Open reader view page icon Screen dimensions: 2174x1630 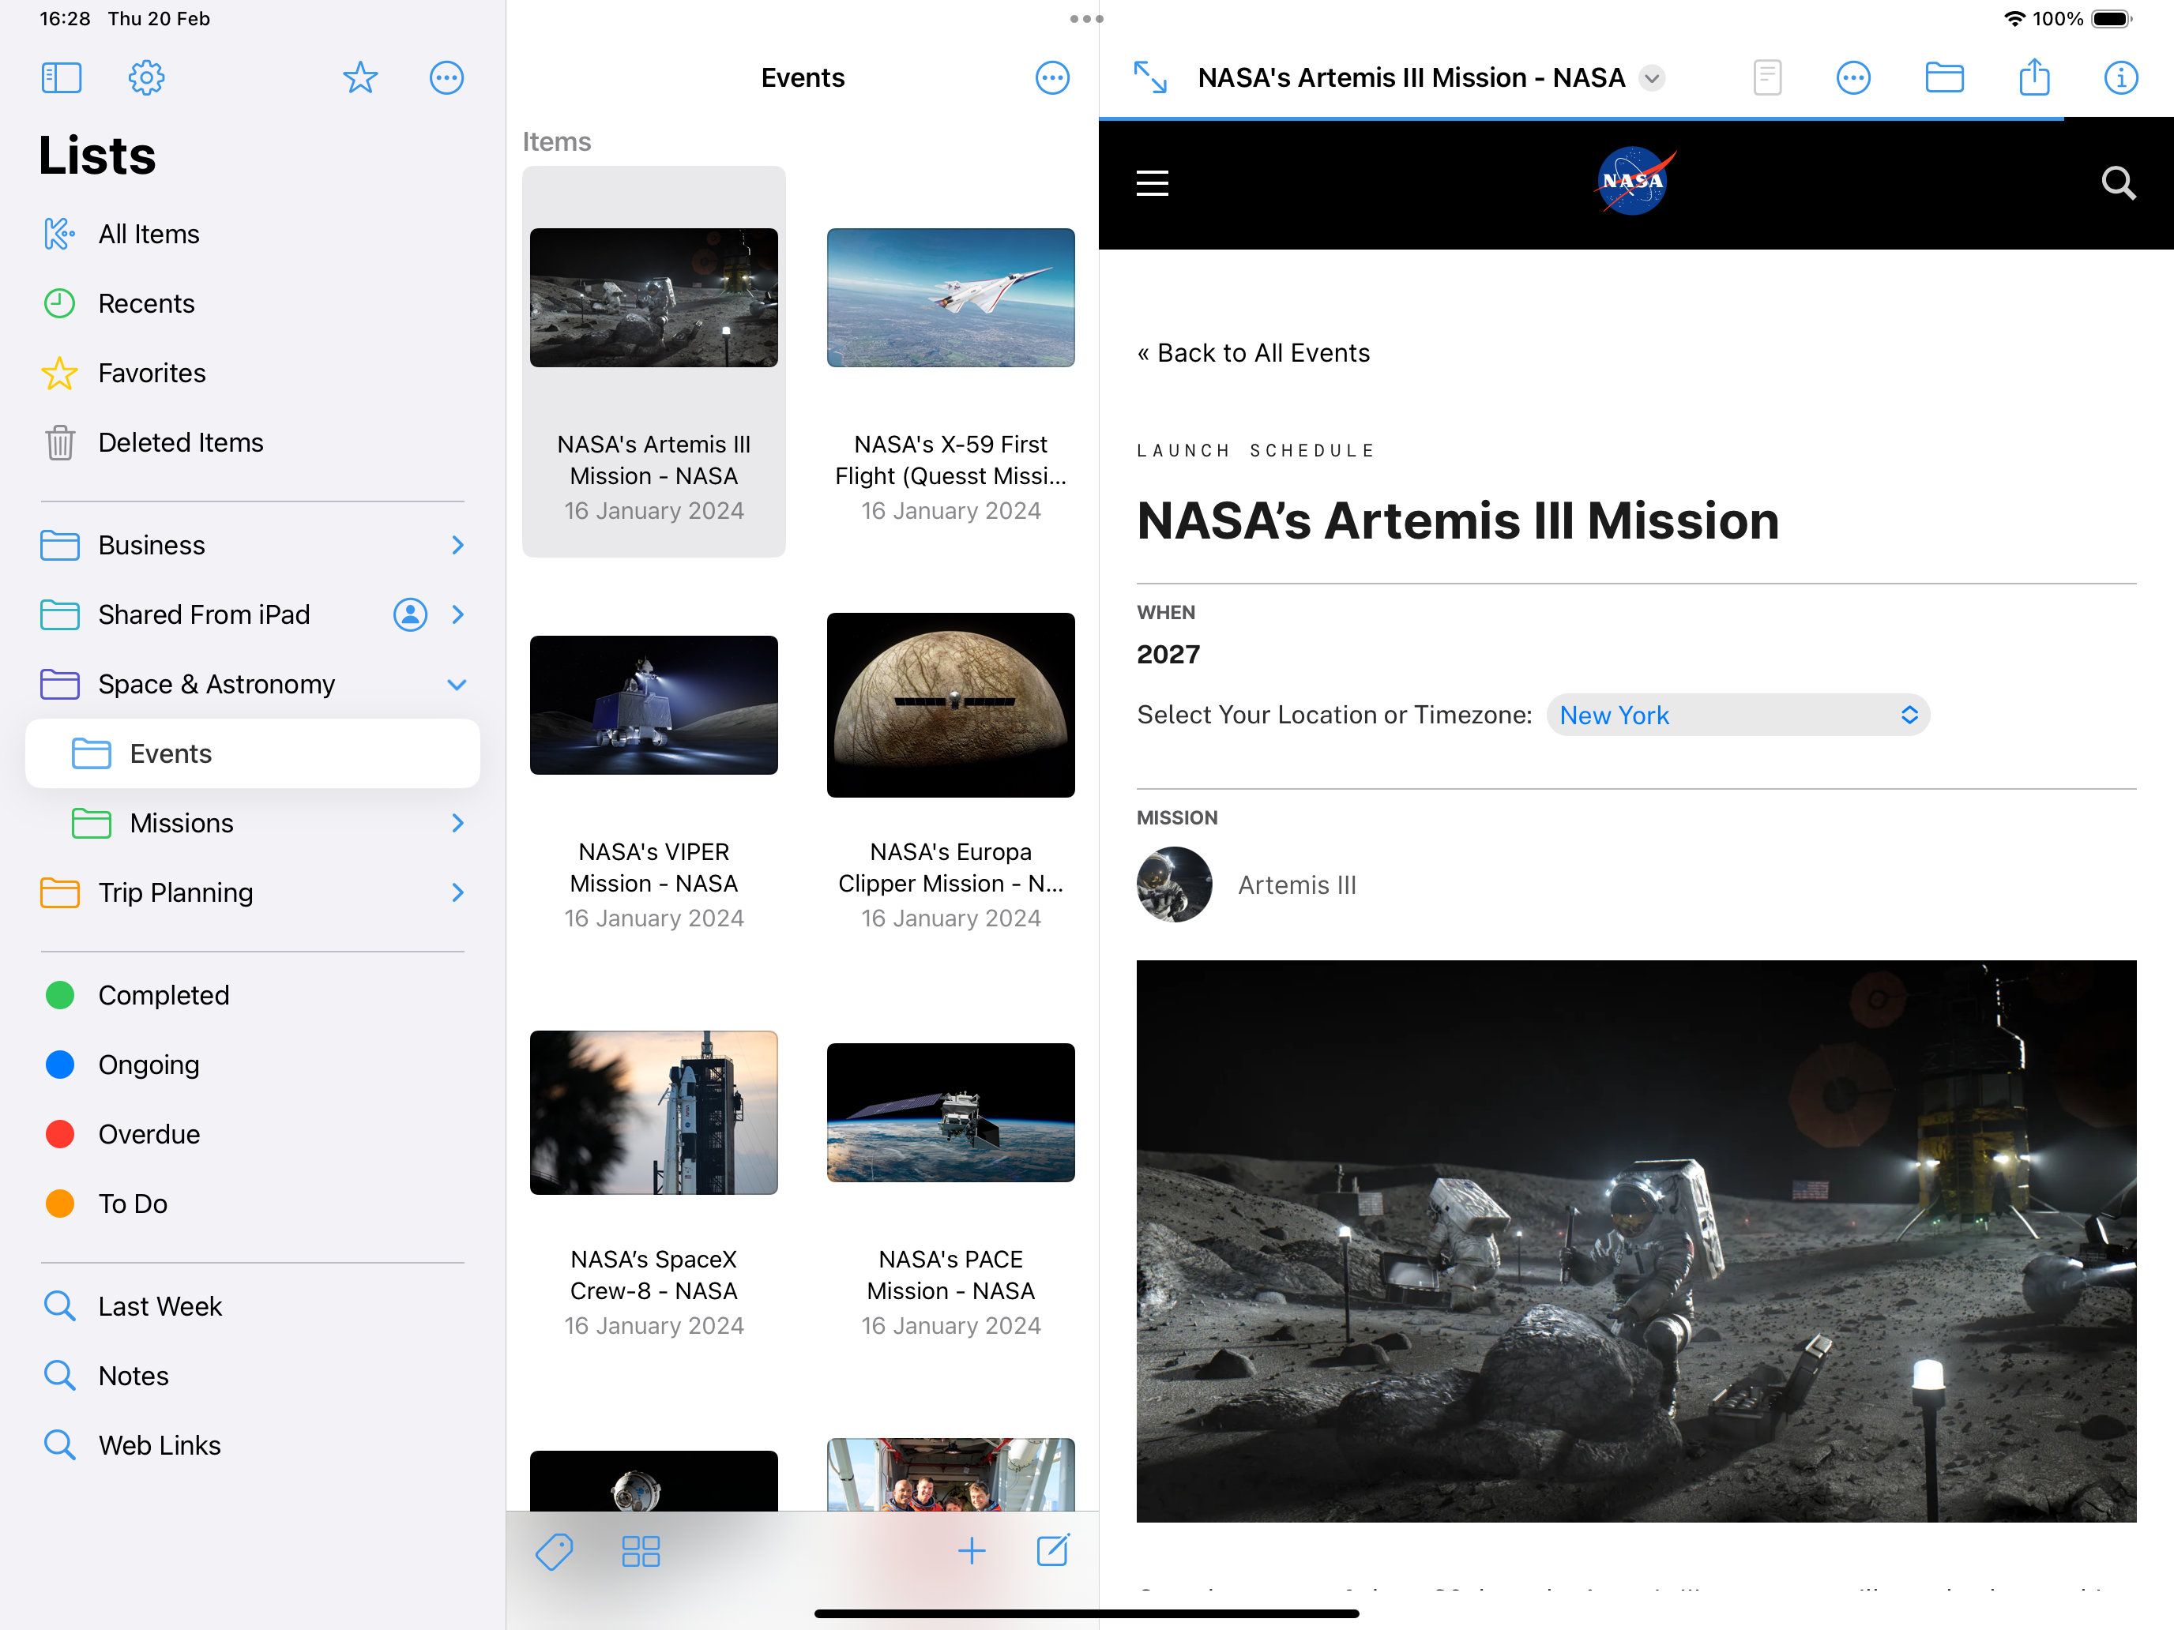[1767, 77]
